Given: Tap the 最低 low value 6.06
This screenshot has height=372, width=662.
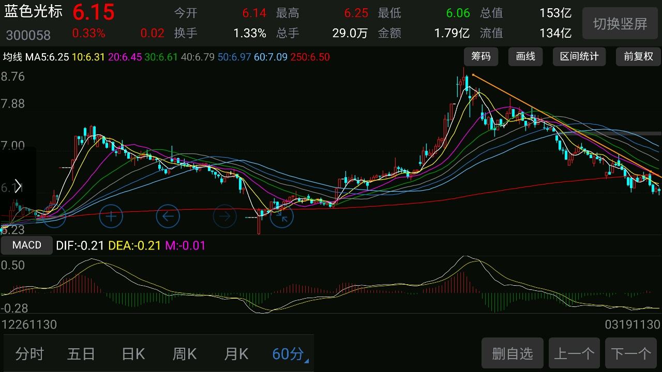Looking at the screenshot, I should click(458, 13).
